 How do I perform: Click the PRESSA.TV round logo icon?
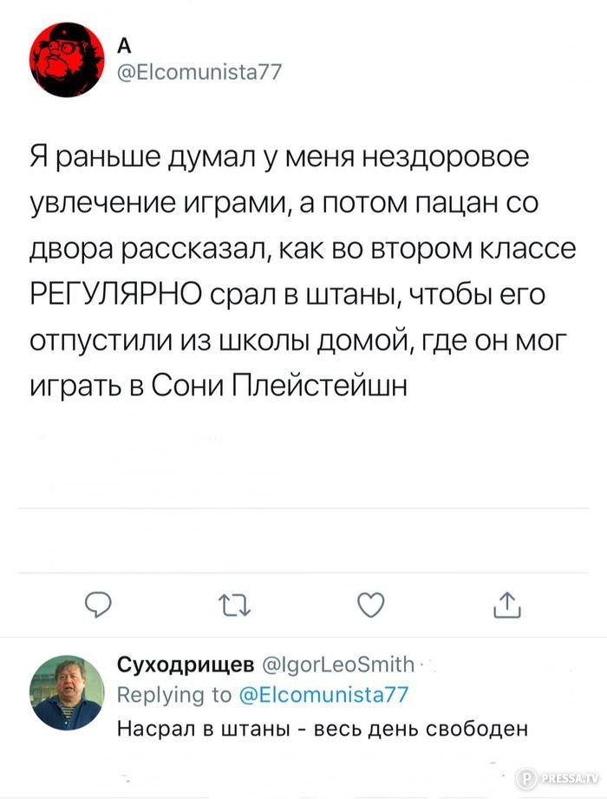(525, 778)
